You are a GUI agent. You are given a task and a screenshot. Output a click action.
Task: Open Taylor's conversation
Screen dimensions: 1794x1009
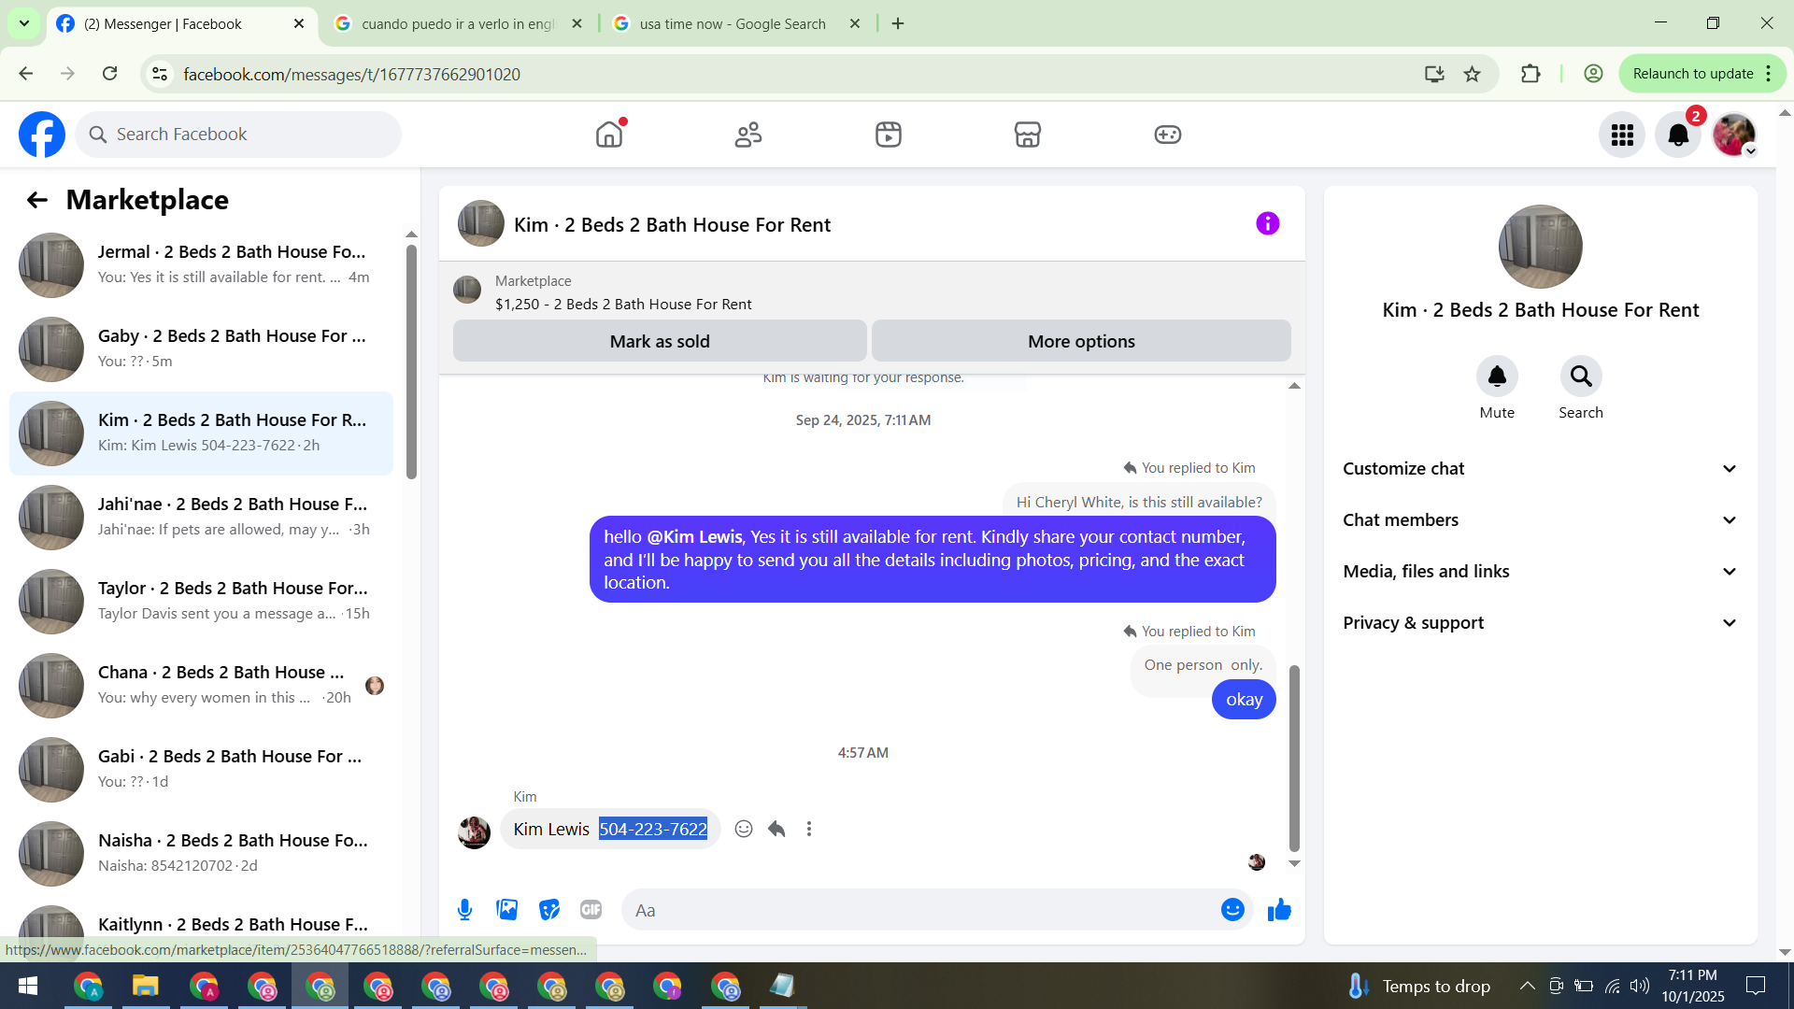[x=201, y=602]
